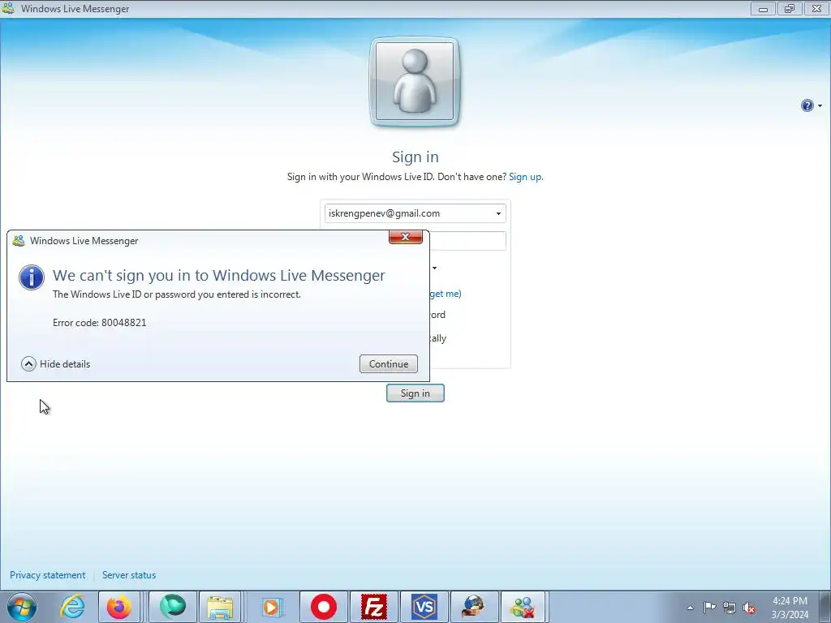Open the Help question mark icon
The height and width of the screenshot is (623, 831).
pos(807,105)
